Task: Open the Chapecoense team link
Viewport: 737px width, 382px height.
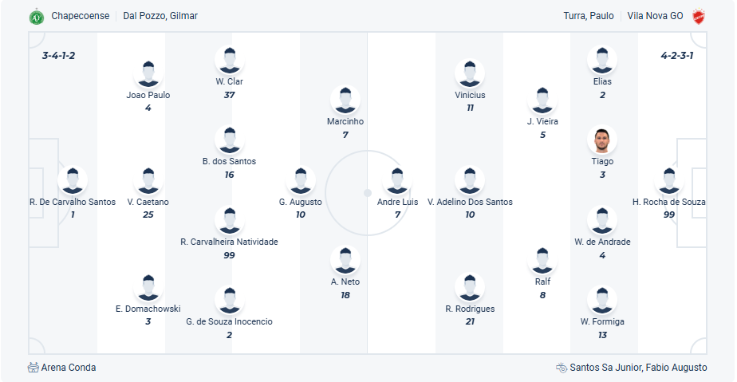Action: pyautogui.click(x=80, y=16)
